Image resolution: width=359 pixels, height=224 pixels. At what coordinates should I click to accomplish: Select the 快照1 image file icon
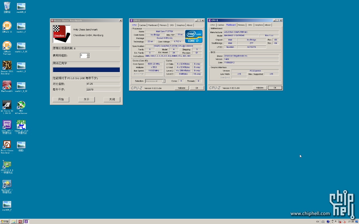(21, 146)
